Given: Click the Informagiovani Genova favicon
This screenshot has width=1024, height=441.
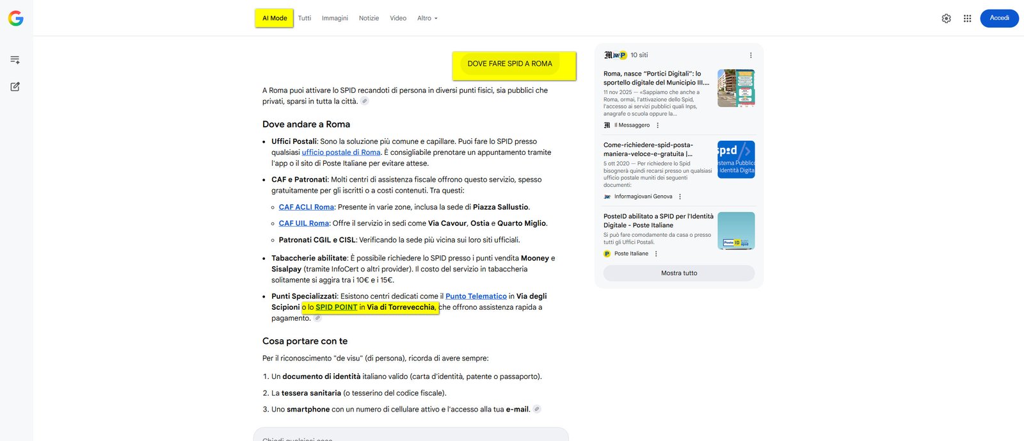Looking at the screenshot, I should pyautogui.click(x=607, y=196).
